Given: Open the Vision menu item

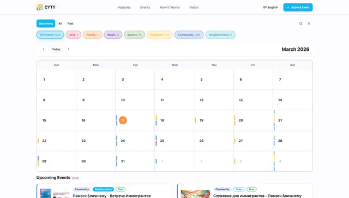Looking at the screenshot, I should [194, 7].
